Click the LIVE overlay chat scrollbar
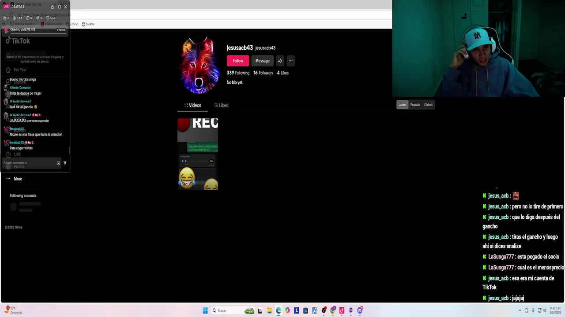Screen dimensions: 565x317 pyautogui.click(x=69, y=151)
